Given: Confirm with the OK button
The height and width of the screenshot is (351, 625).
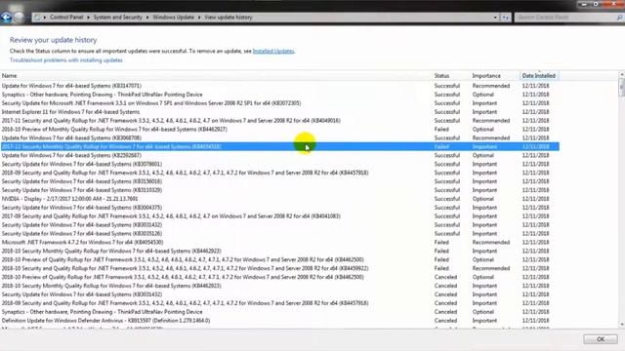Looking at the screenshot, I should [x=601, y=339].
